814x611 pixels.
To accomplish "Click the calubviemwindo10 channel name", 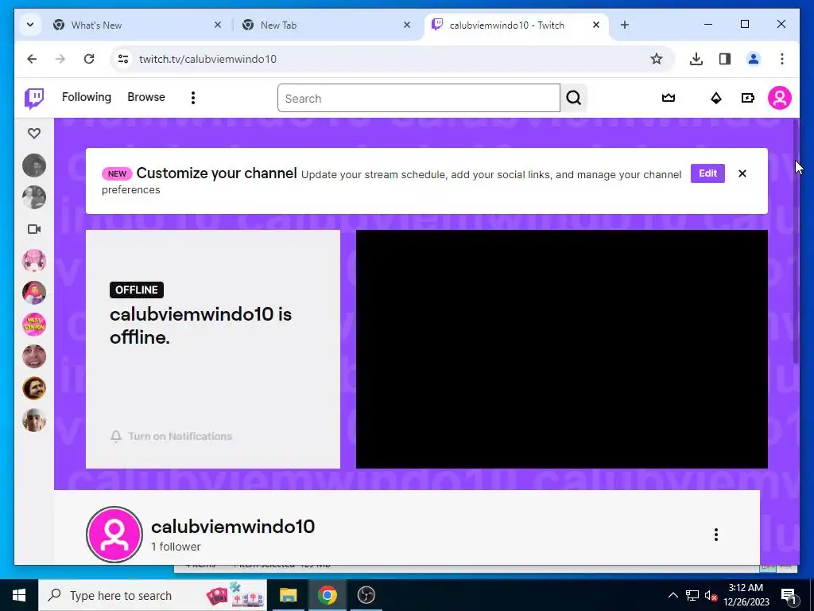I will click(x=233, y=527).
